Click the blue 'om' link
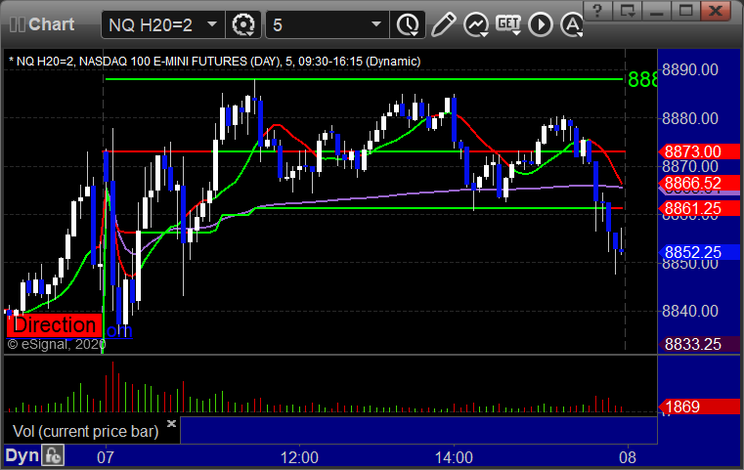744x470 pixels. 119,330
